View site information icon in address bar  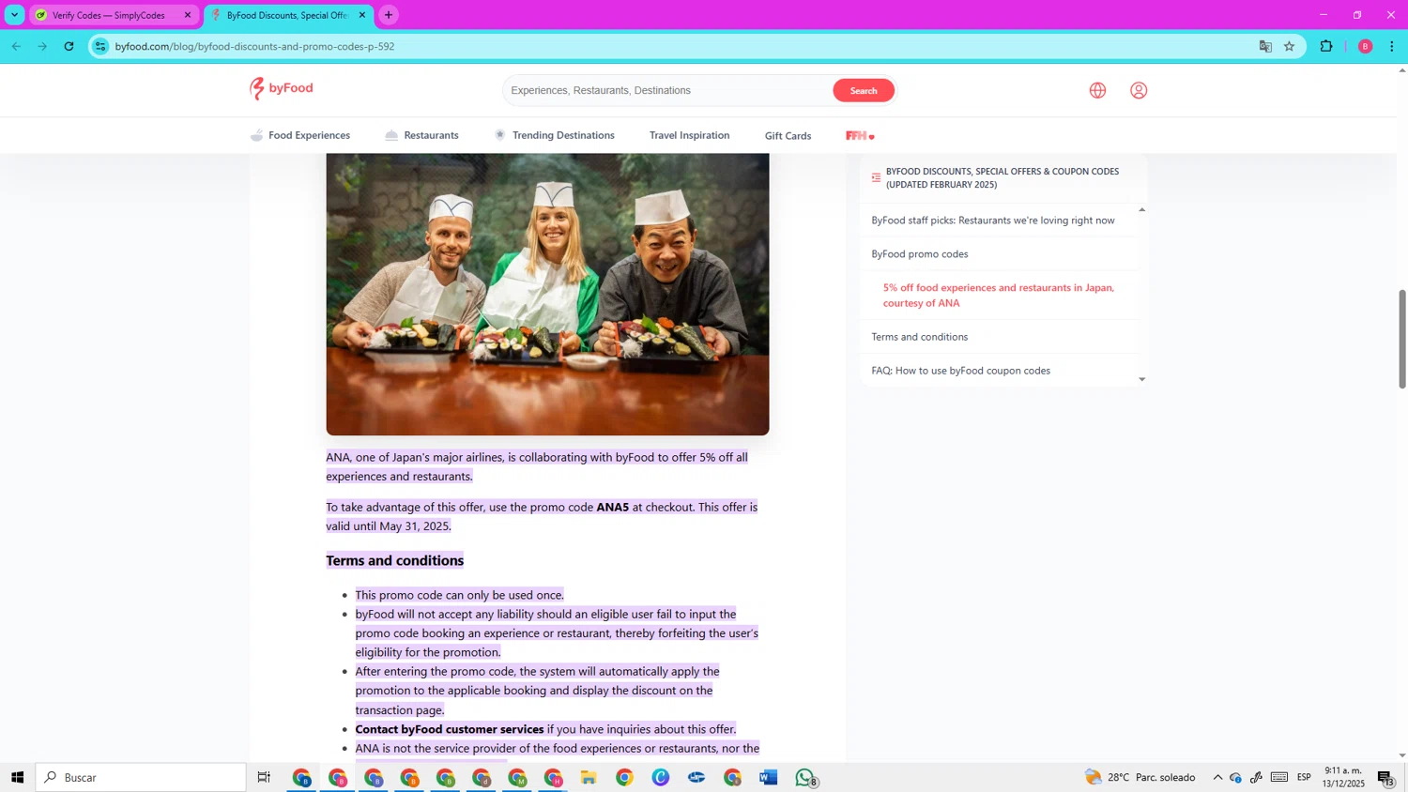101,46
